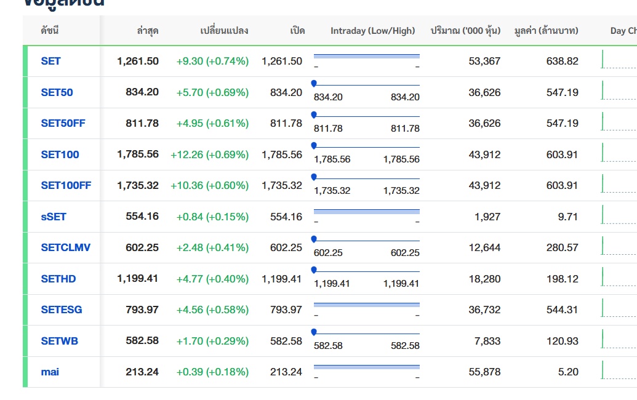
Task: Open the SET50 index link
Action: [57, 92]
